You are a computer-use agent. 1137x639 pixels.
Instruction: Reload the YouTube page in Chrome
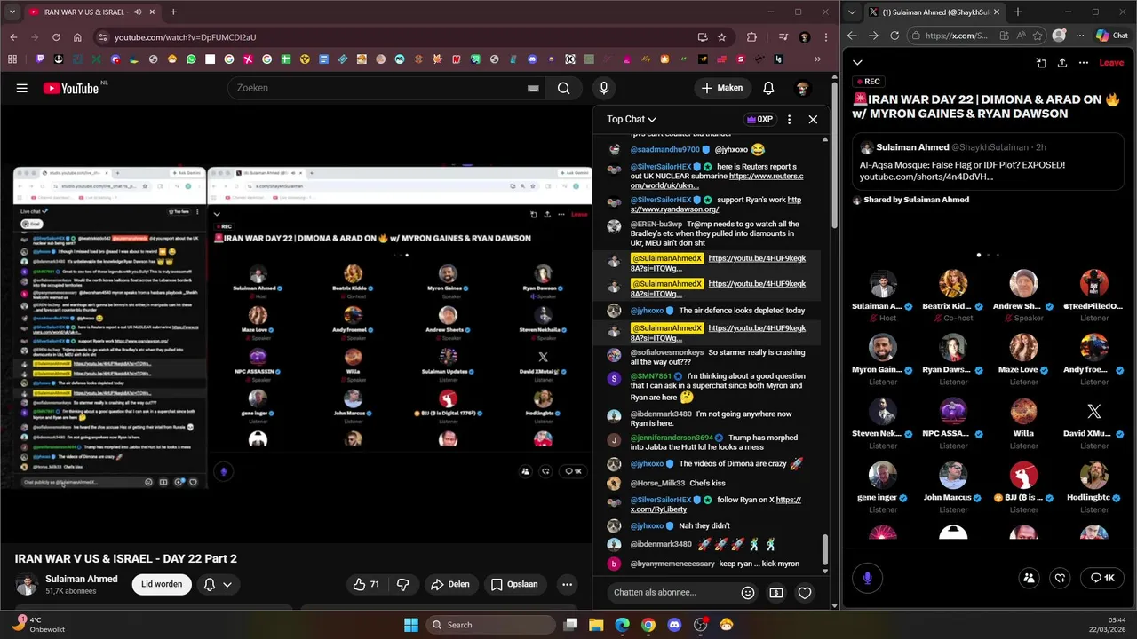[x=56, y=37]
